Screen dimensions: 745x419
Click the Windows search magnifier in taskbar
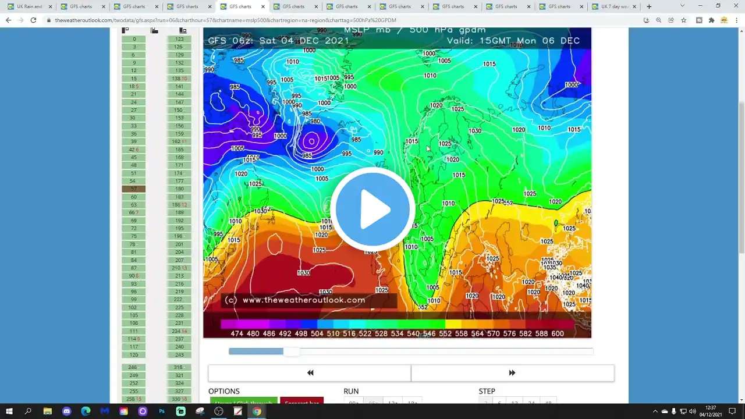(28, 411)
